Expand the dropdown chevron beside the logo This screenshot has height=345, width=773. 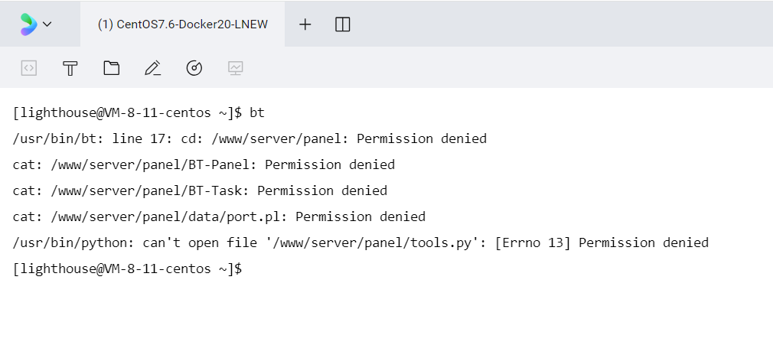pyautogui.click(x=47, y=24)
